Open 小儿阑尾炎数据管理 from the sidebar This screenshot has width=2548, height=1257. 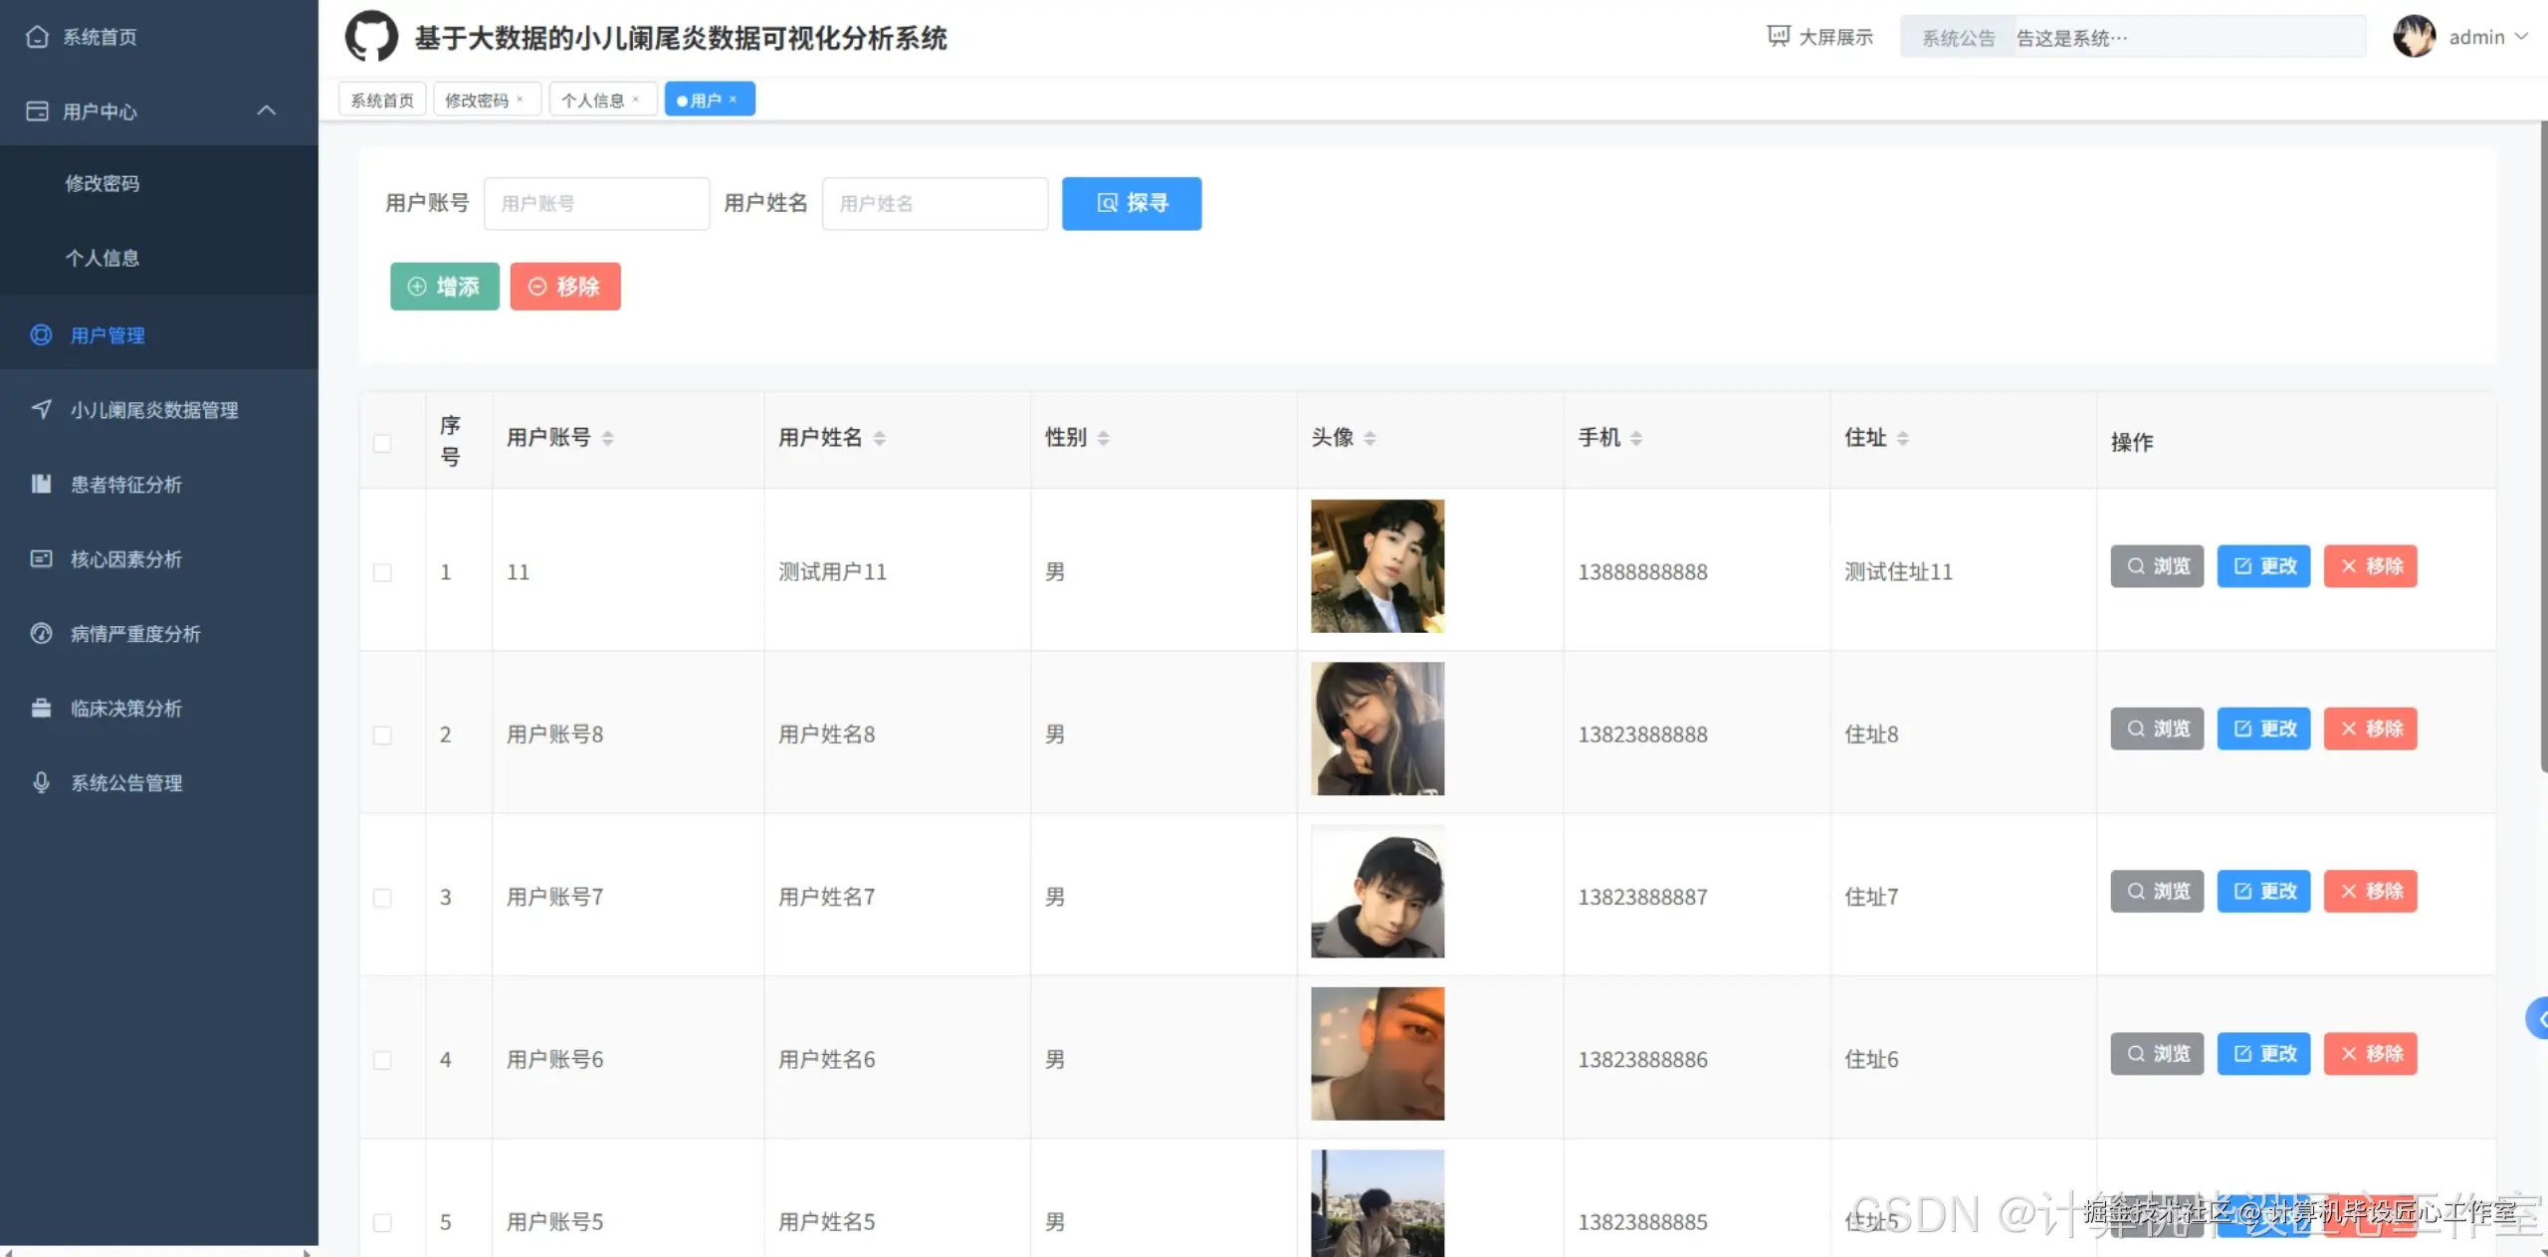tap(154, 409)
